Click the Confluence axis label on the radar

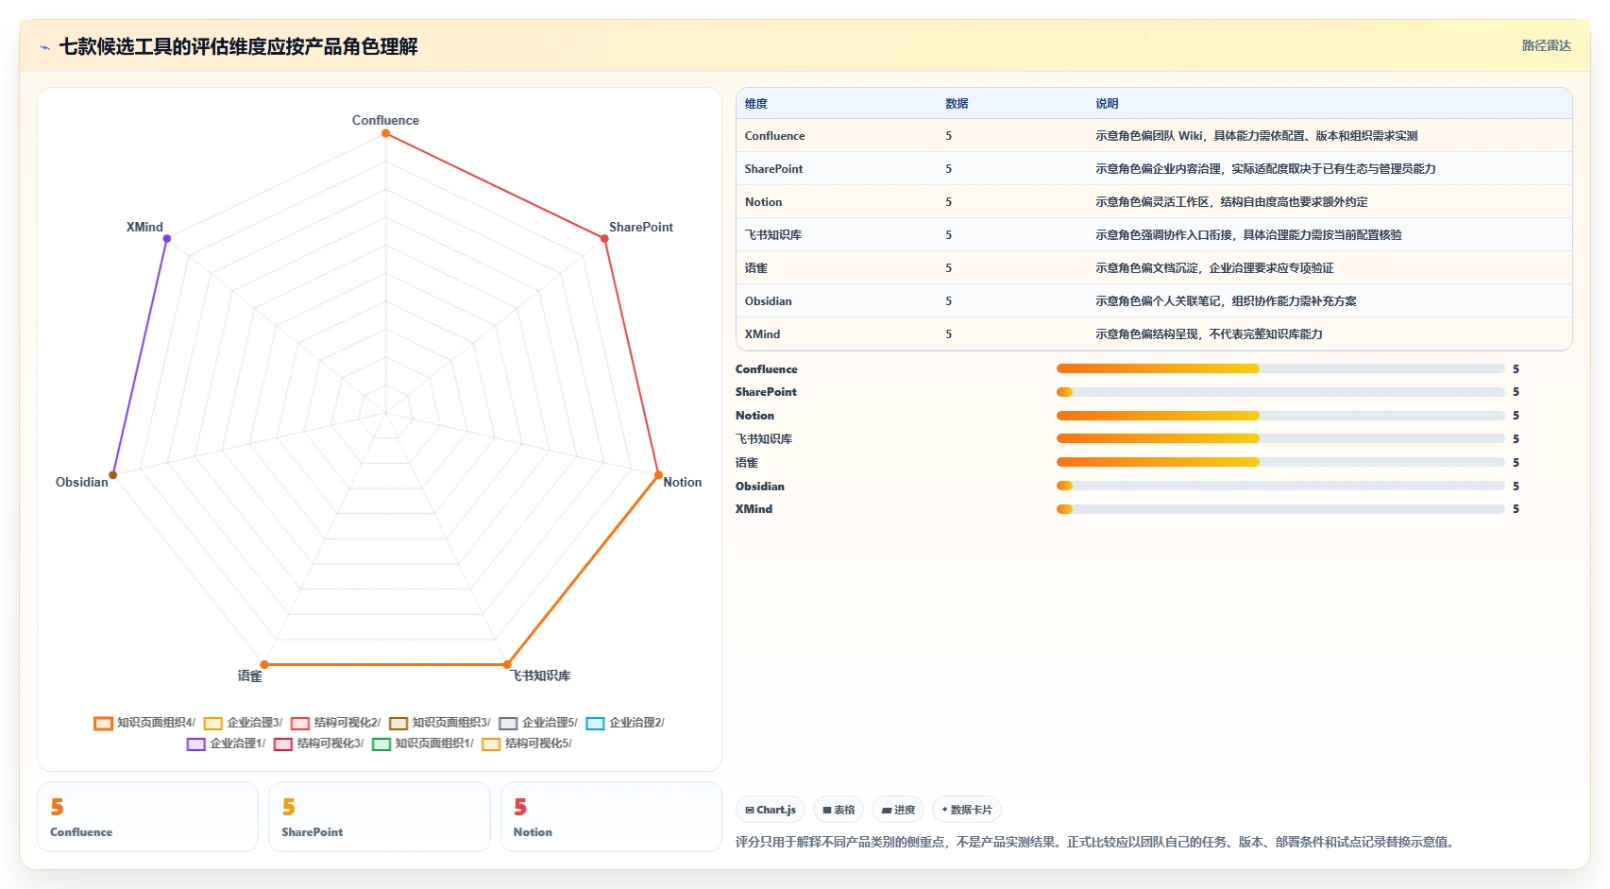point(385,120)
